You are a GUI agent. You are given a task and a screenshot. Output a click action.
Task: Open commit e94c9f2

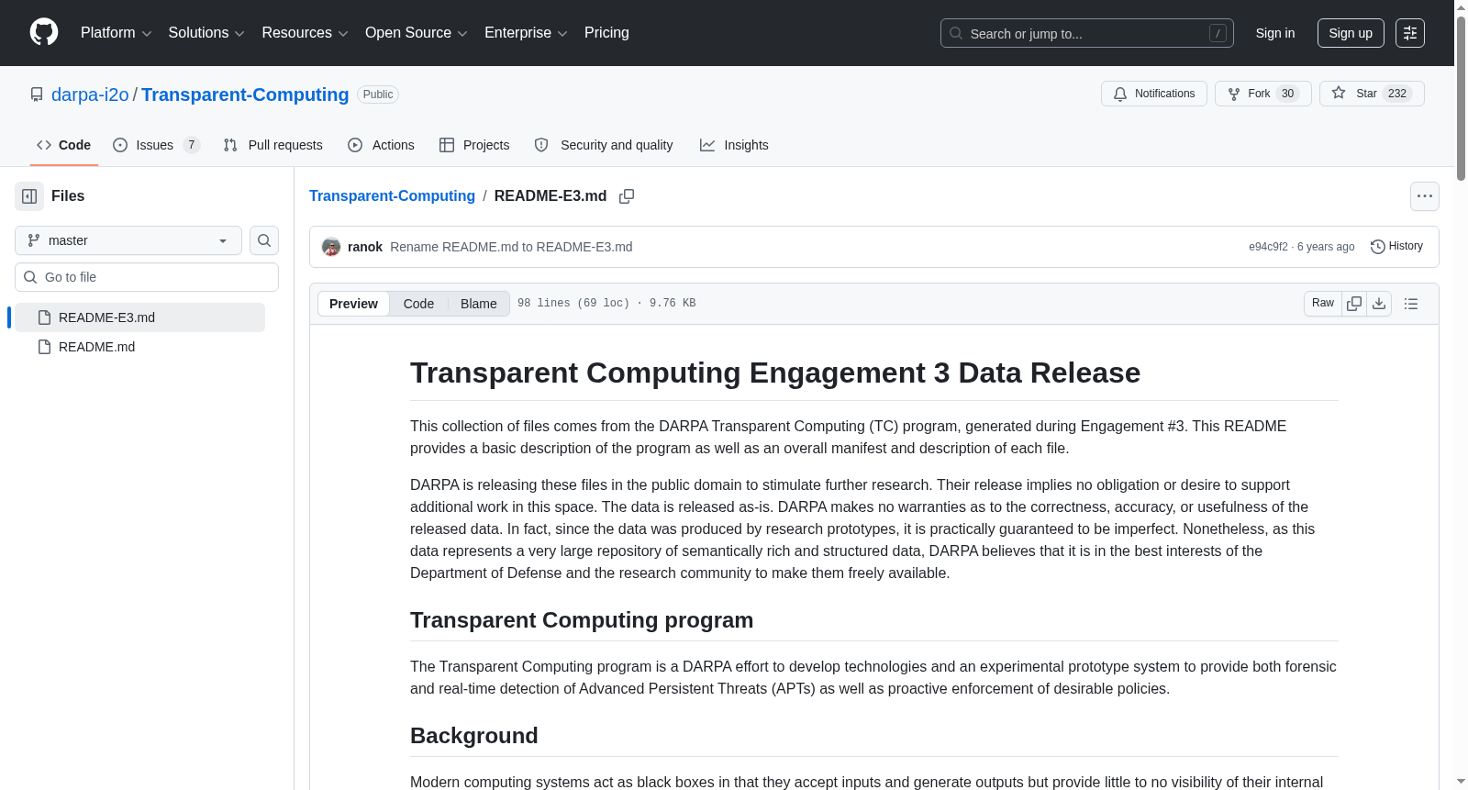(x=1268, y=247)
